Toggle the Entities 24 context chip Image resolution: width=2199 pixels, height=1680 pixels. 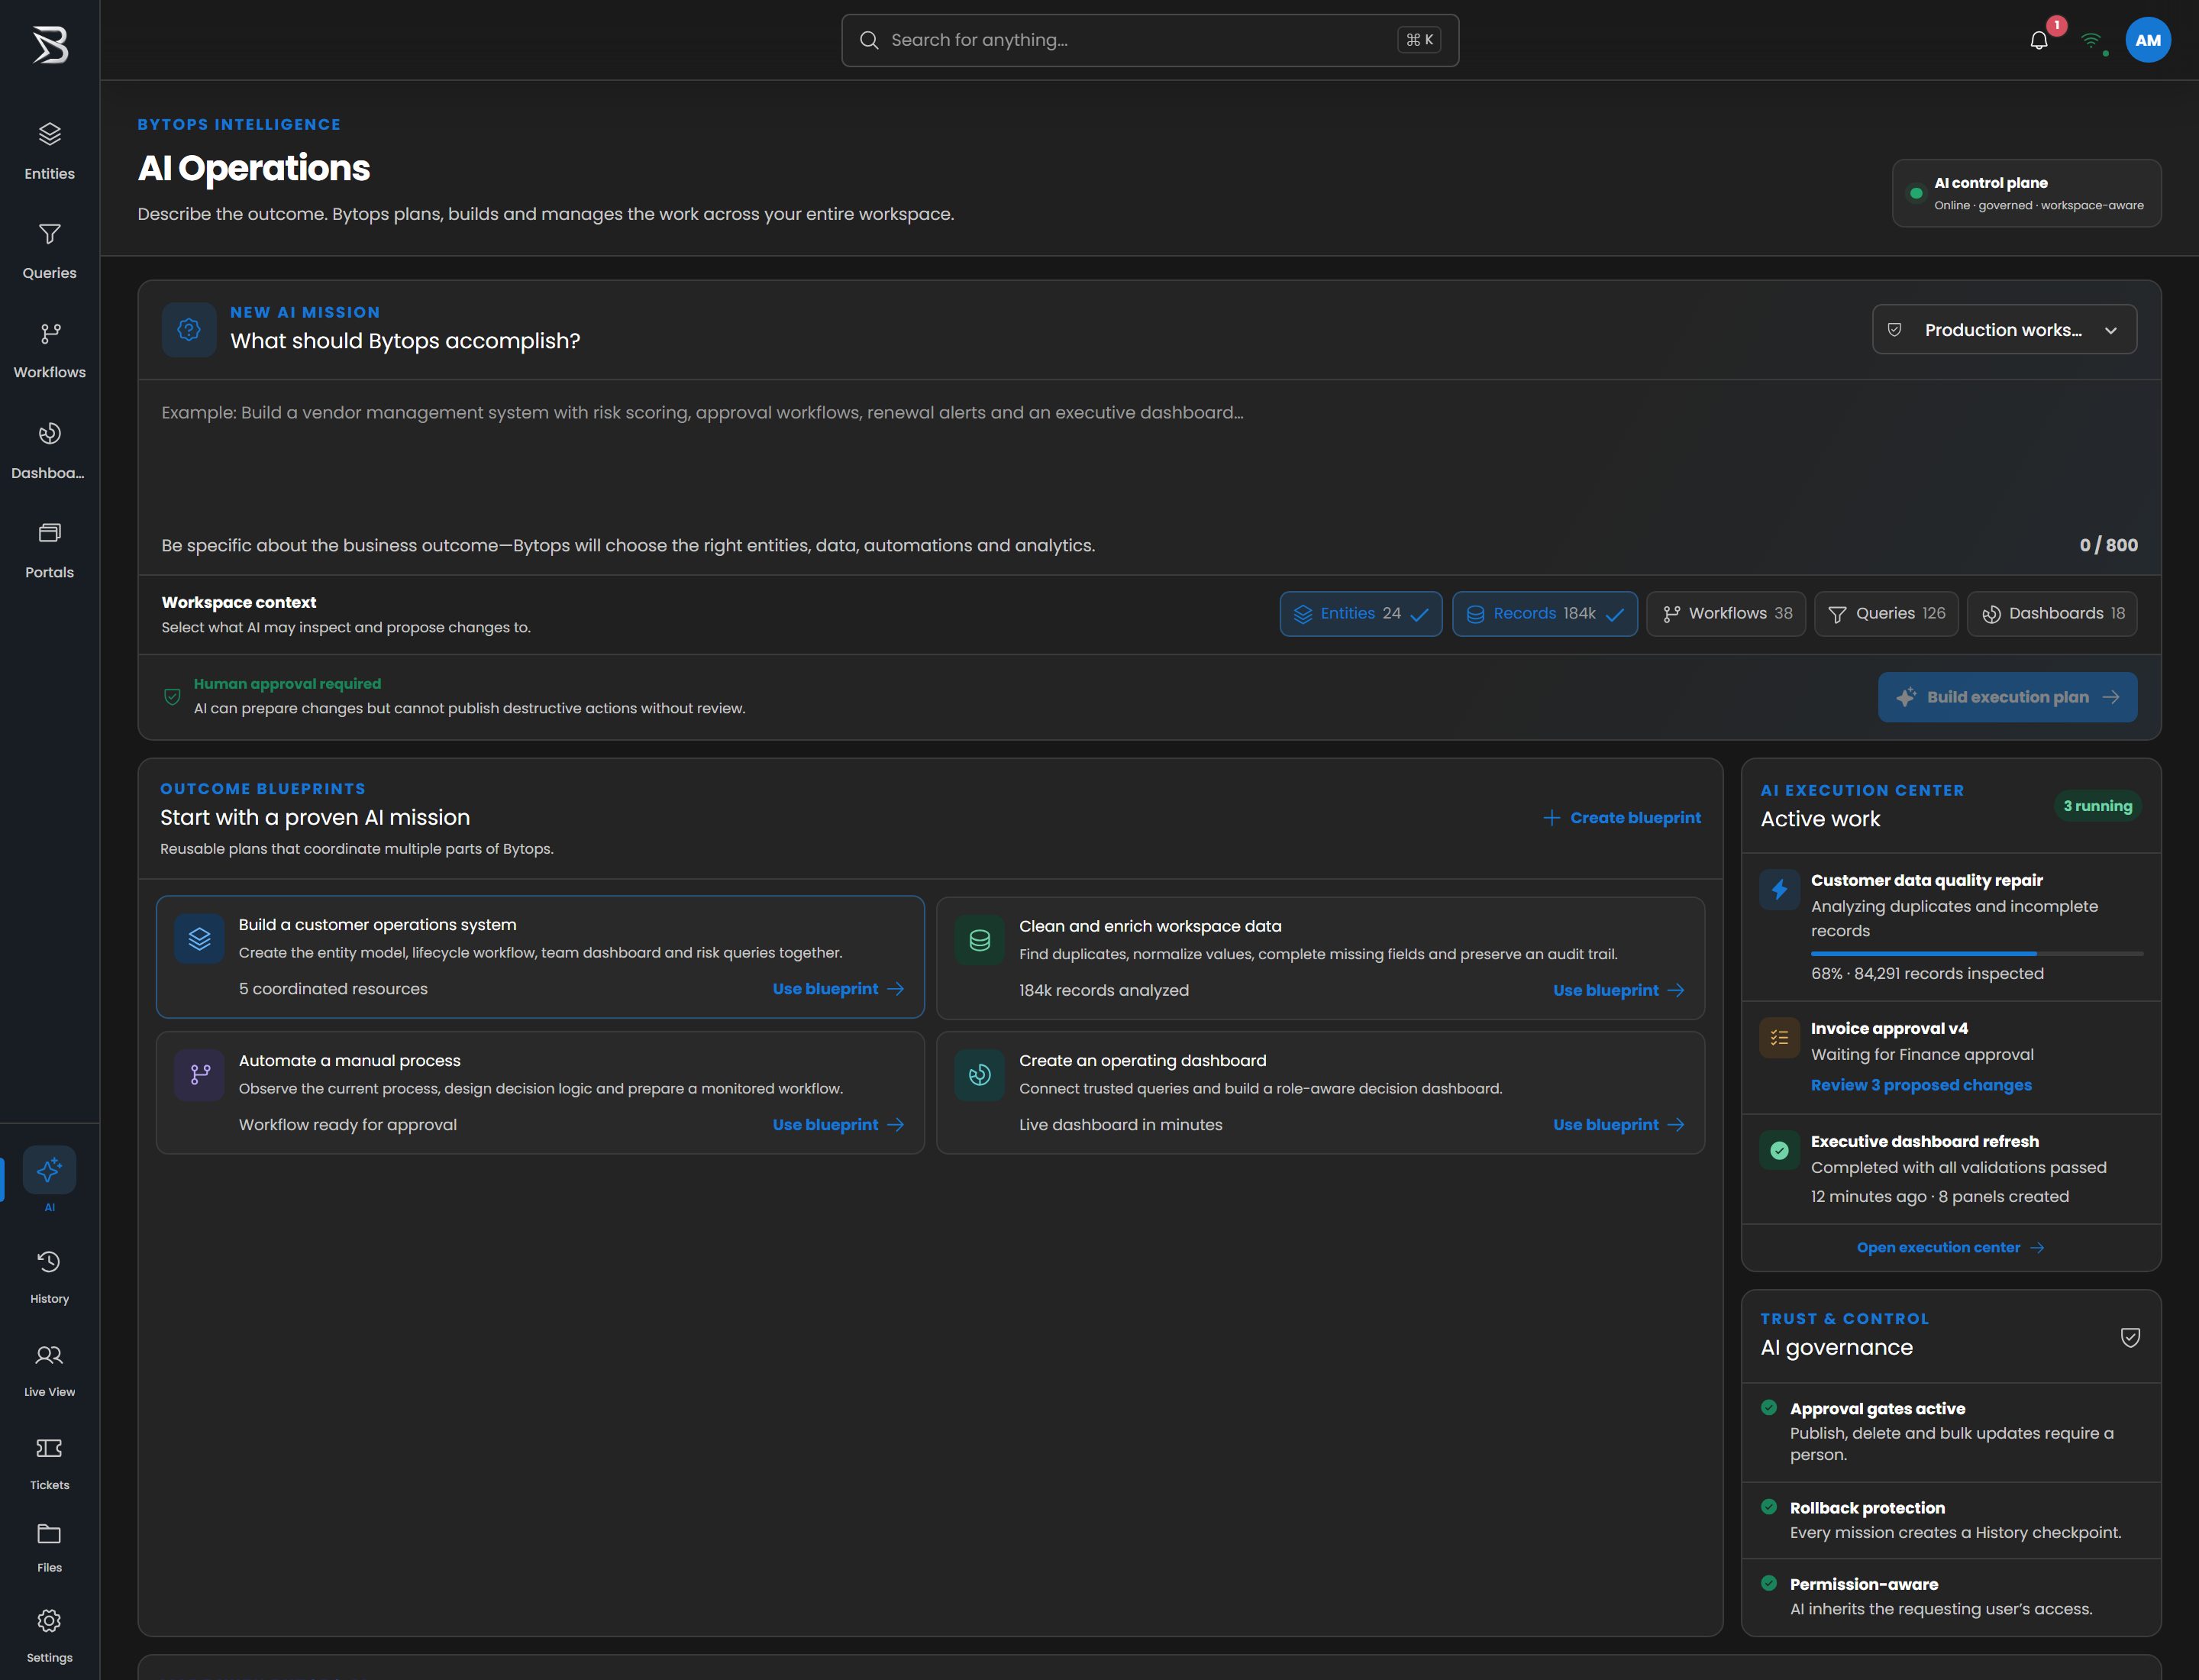pyautogui.click(x=1360, y=614)
